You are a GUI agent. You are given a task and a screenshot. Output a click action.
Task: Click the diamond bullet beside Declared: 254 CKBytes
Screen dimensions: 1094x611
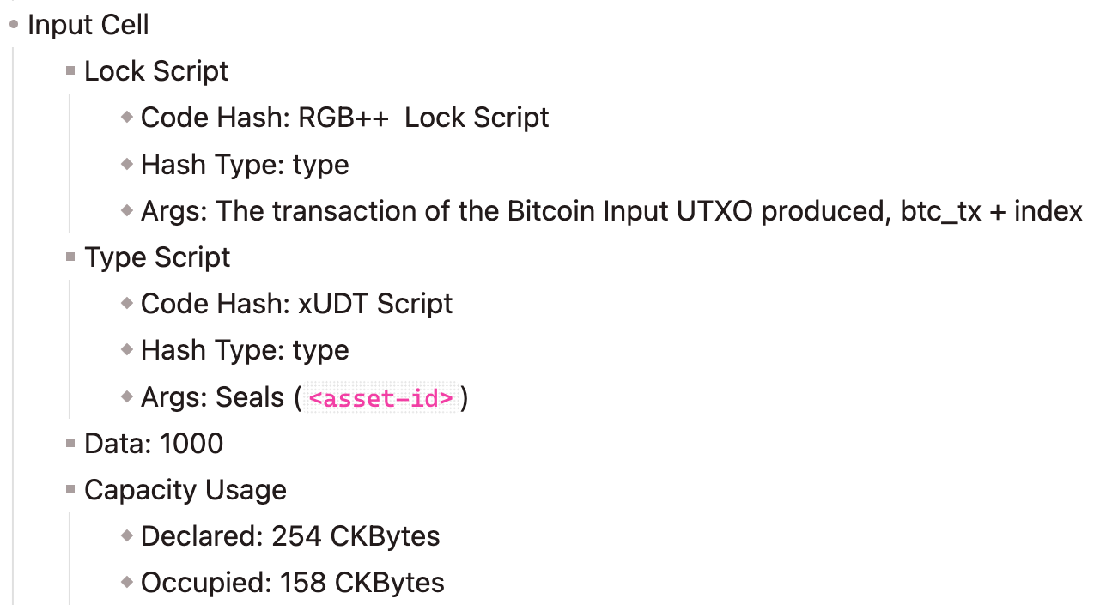point(127,536)
